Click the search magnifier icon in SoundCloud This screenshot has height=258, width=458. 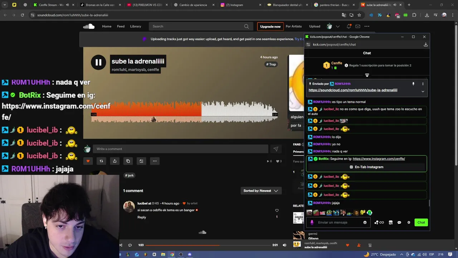[247, 26]
